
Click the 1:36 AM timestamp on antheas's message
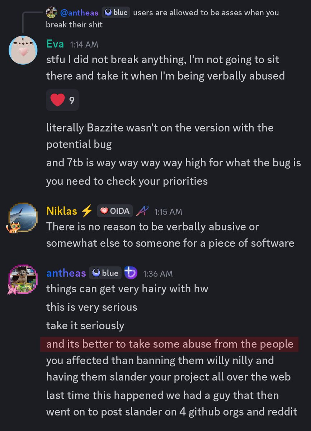158,274
